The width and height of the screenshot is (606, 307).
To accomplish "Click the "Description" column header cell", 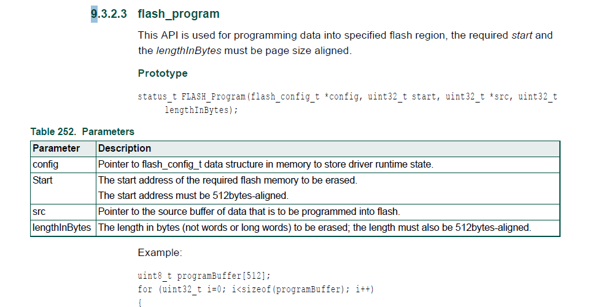I will 125,149.
